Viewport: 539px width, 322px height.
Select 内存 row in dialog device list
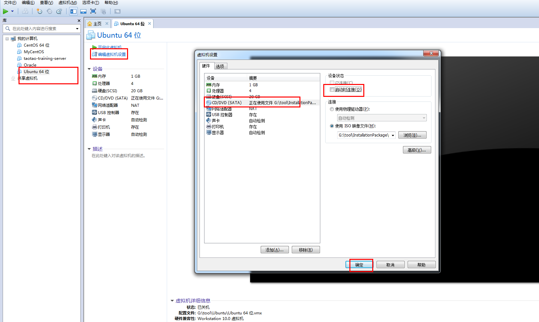tap(262, 85)
